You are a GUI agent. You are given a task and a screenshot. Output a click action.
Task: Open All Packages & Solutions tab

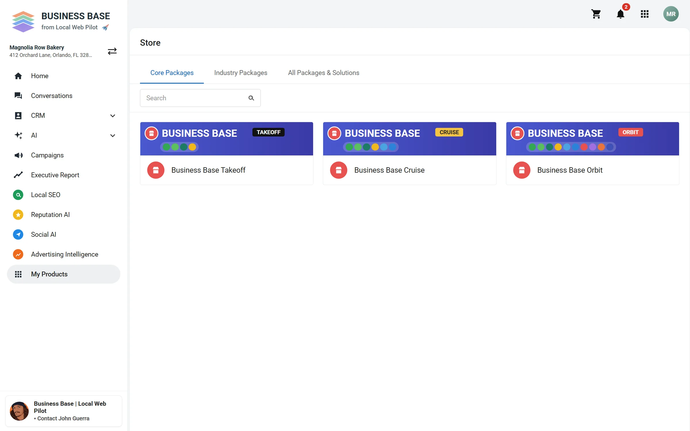pos(324,73)
